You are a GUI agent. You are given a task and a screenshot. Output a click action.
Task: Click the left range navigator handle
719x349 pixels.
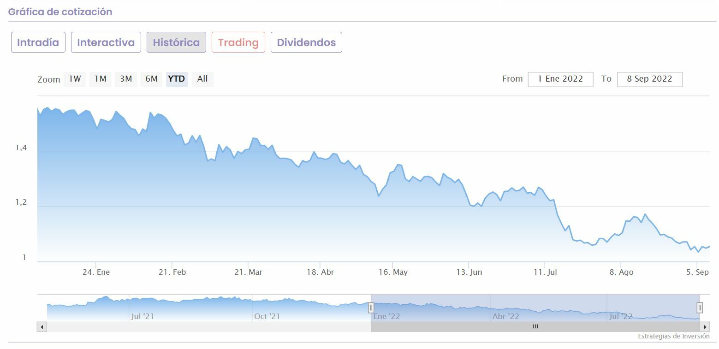(x=371, y=308)
